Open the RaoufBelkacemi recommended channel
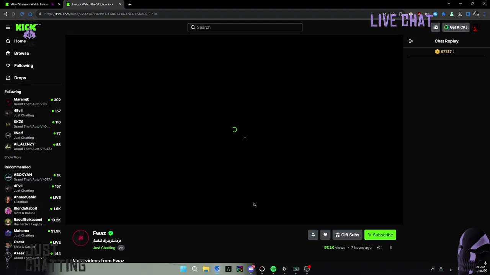 33,222
